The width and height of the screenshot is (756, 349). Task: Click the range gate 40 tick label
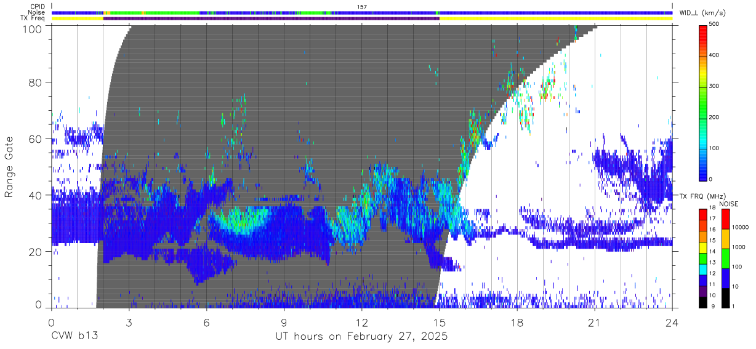34,195
